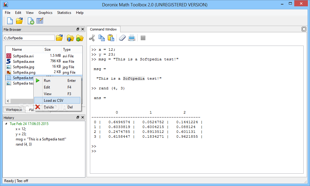Viewport: 310px width, 186px height.
Task: Undock the History panel
Action: pos(78,117)
